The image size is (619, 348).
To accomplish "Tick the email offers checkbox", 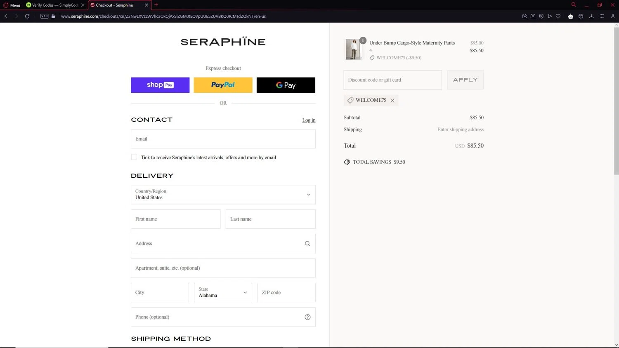I will (134, 157).
